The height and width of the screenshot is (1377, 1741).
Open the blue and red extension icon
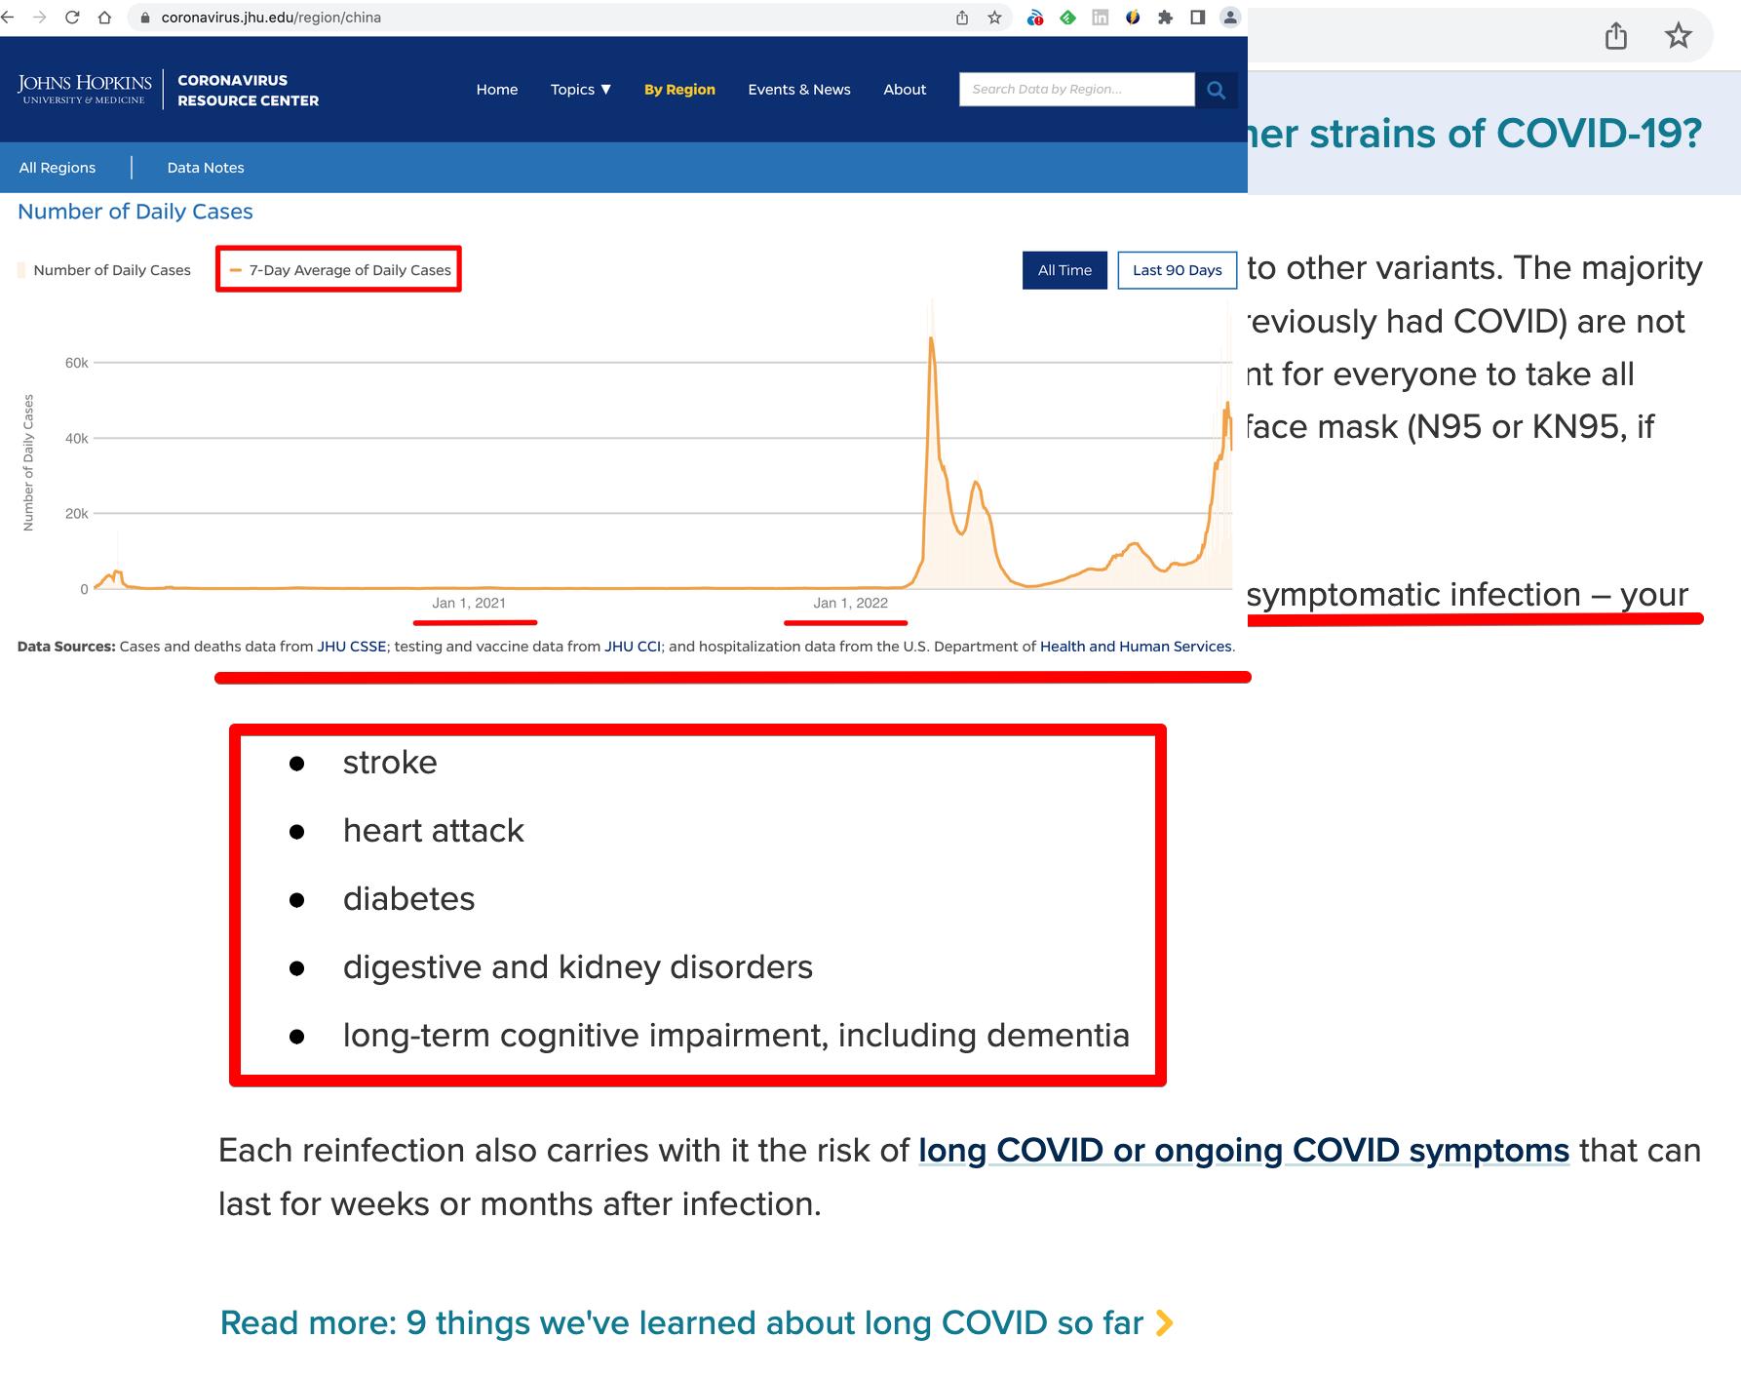pyautogui.click(x=1035, y=18)
